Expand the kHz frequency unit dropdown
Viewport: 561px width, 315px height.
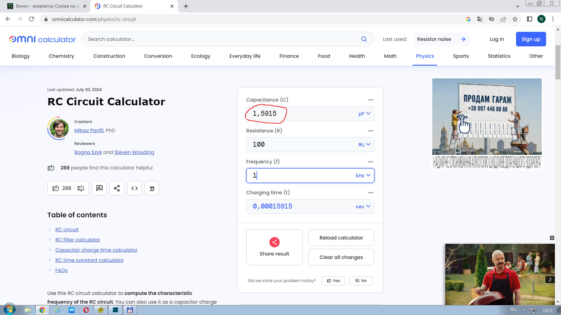(363, 176)
